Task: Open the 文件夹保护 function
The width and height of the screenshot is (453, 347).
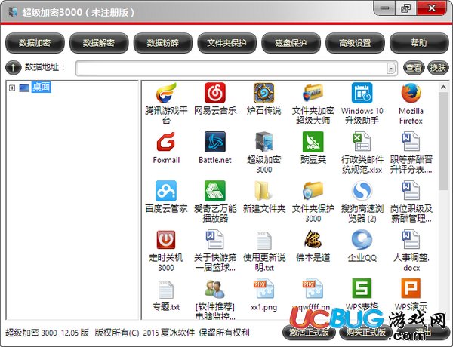Action: [x=226, y=43]
